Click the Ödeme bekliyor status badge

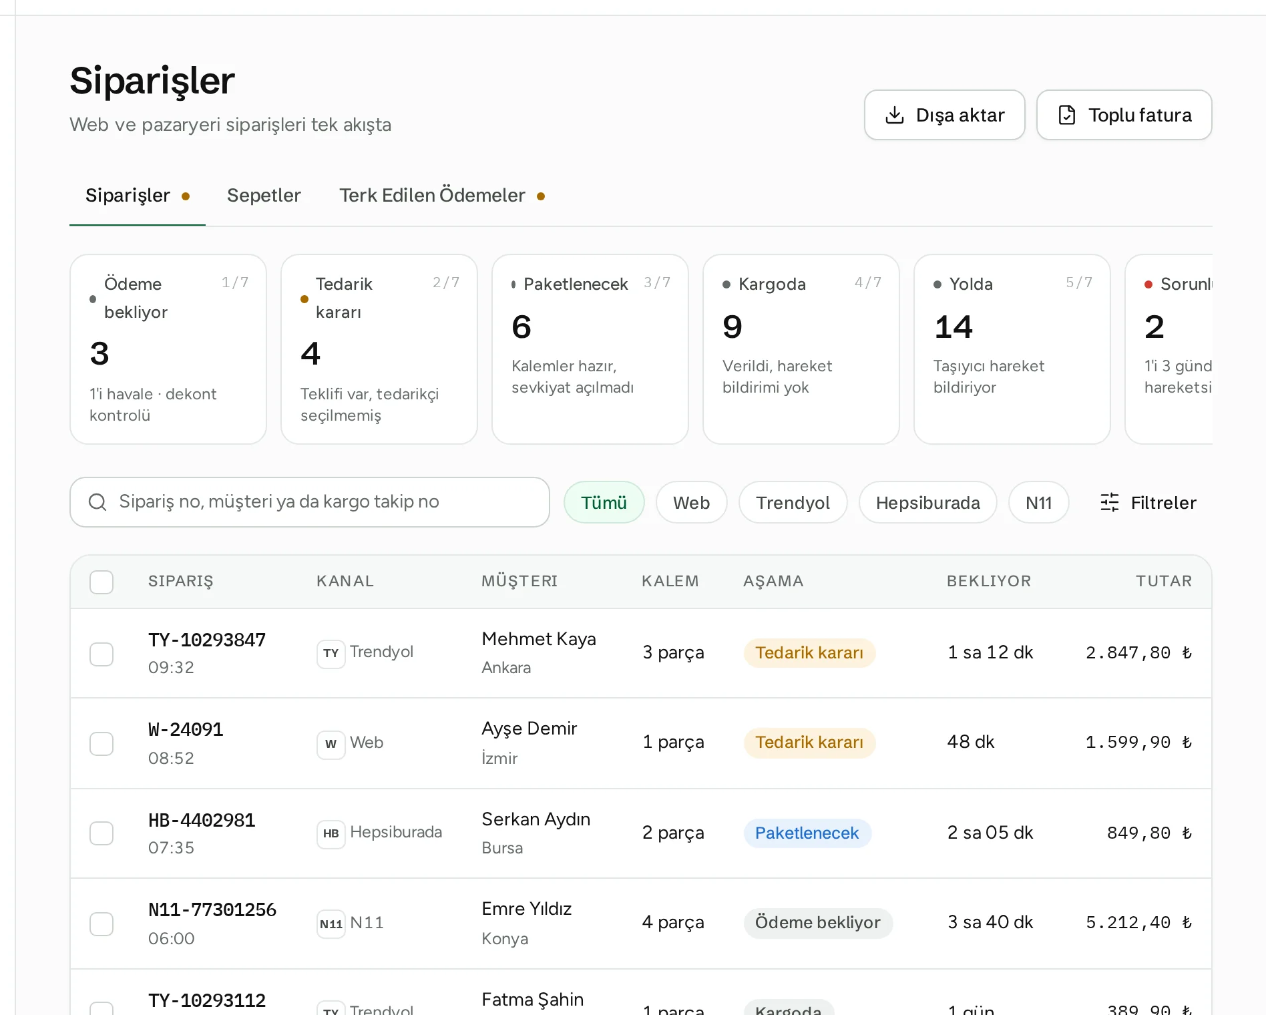(x=818, y=923)
